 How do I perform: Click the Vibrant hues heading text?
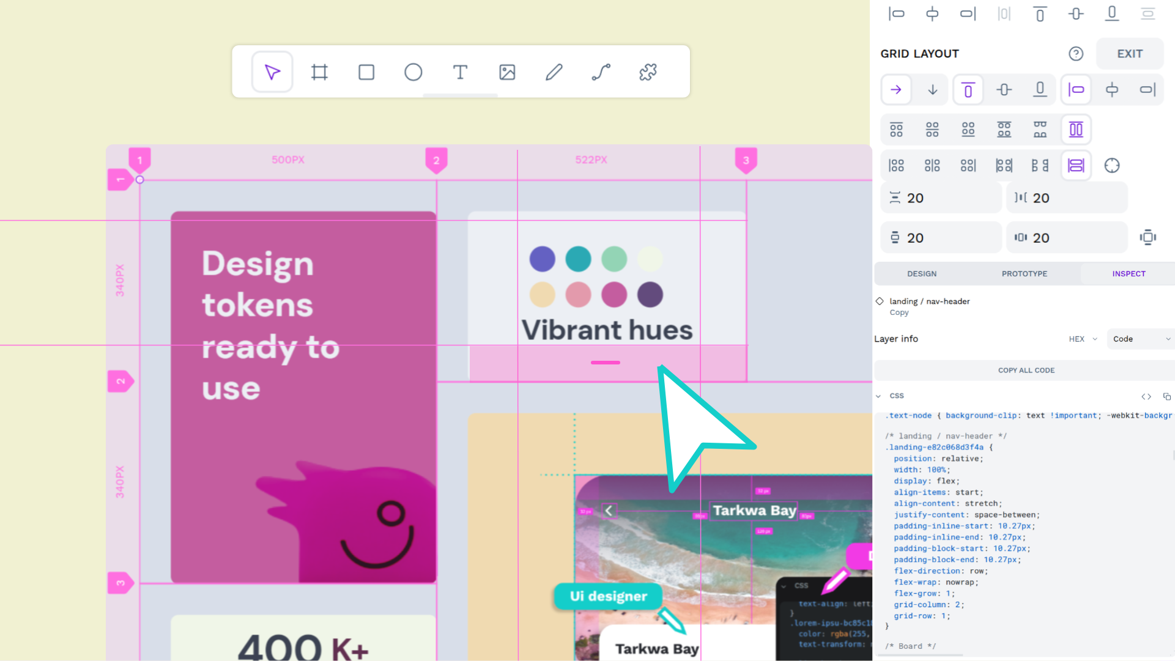(x=607, y=330)
